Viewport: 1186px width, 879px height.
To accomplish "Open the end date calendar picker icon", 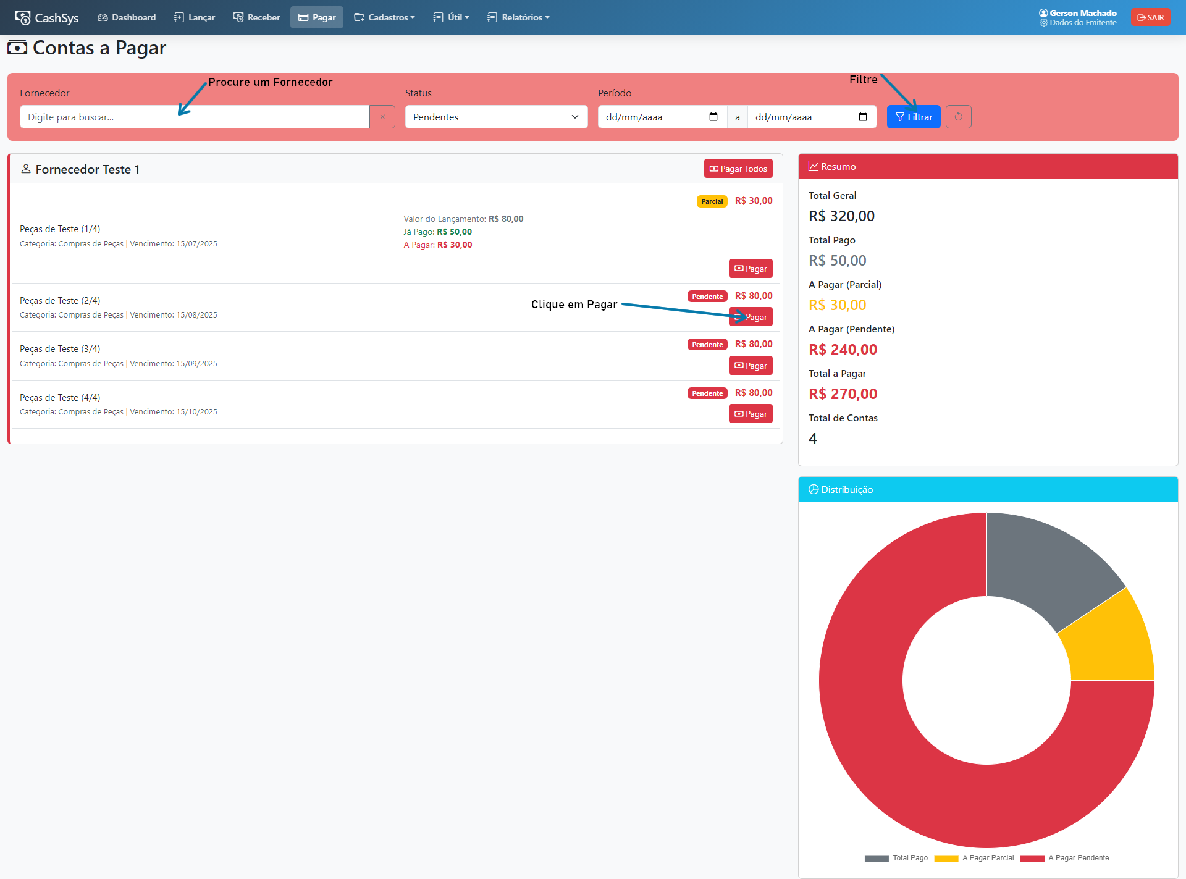I will pos(863,117).
